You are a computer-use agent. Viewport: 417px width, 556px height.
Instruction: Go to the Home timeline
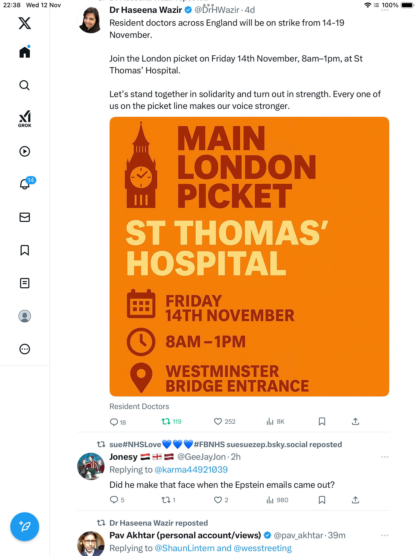pos(25,52)
